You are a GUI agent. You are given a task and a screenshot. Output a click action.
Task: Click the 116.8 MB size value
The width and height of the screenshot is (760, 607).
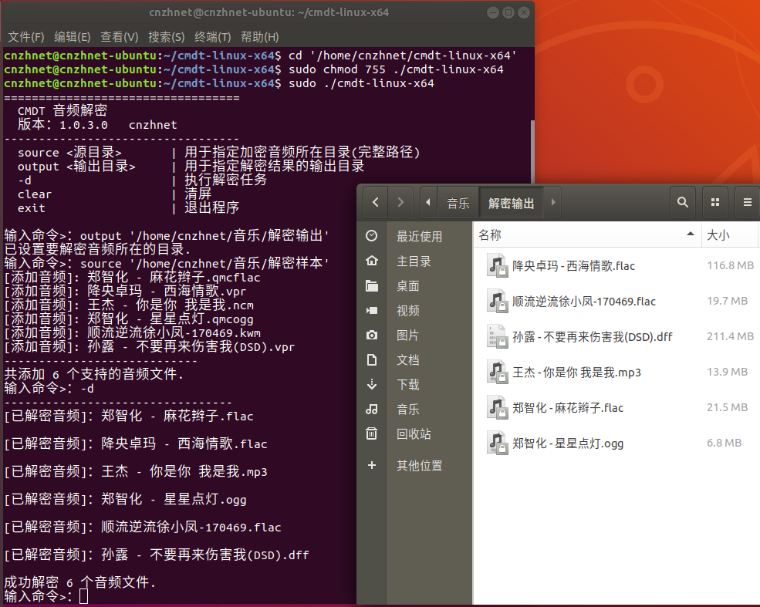tap(730, 265)
